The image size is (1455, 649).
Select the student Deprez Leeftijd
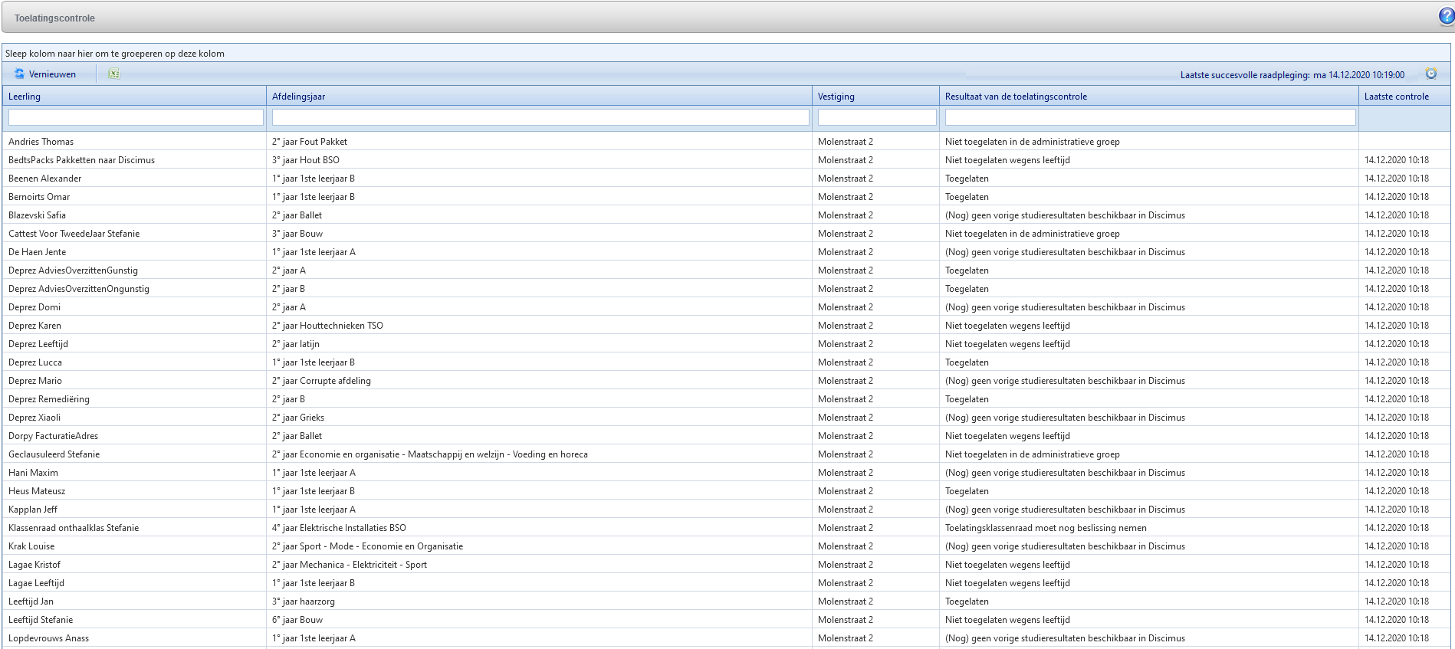[38, 344]
